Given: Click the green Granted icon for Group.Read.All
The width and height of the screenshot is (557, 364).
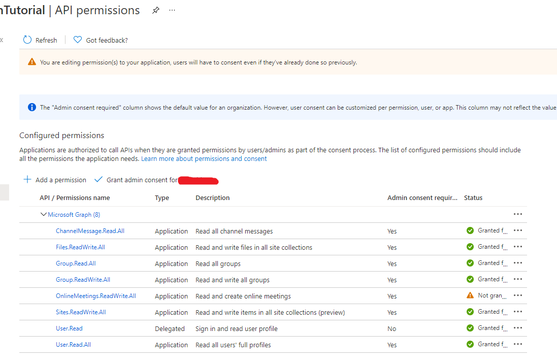Looking at the screenshot, I should pos(470,262).
